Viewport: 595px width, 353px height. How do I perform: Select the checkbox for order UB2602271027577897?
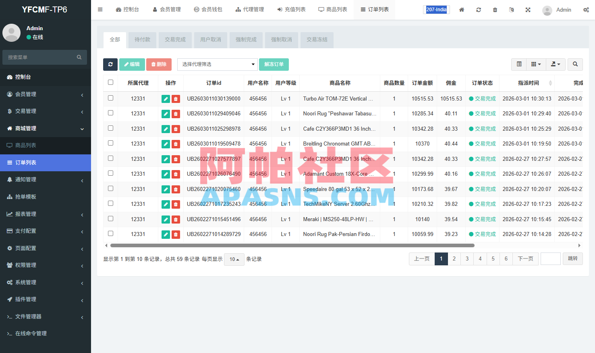[x=111, y=158]
